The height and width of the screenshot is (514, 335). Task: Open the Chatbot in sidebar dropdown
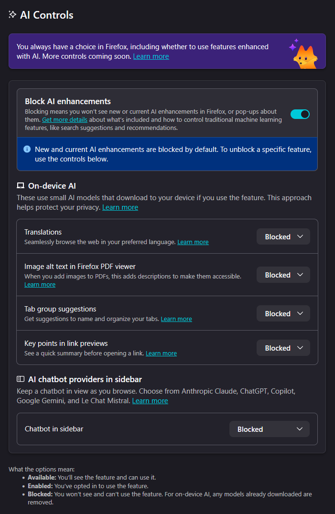tap(270, 429)
